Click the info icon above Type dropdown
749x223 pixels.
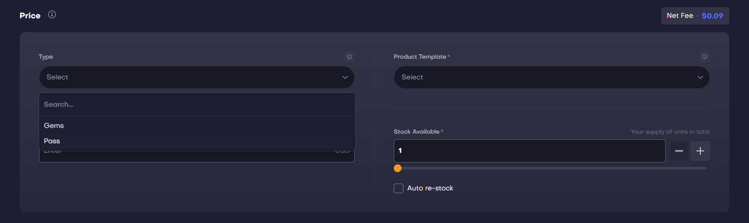coord(349,57)
